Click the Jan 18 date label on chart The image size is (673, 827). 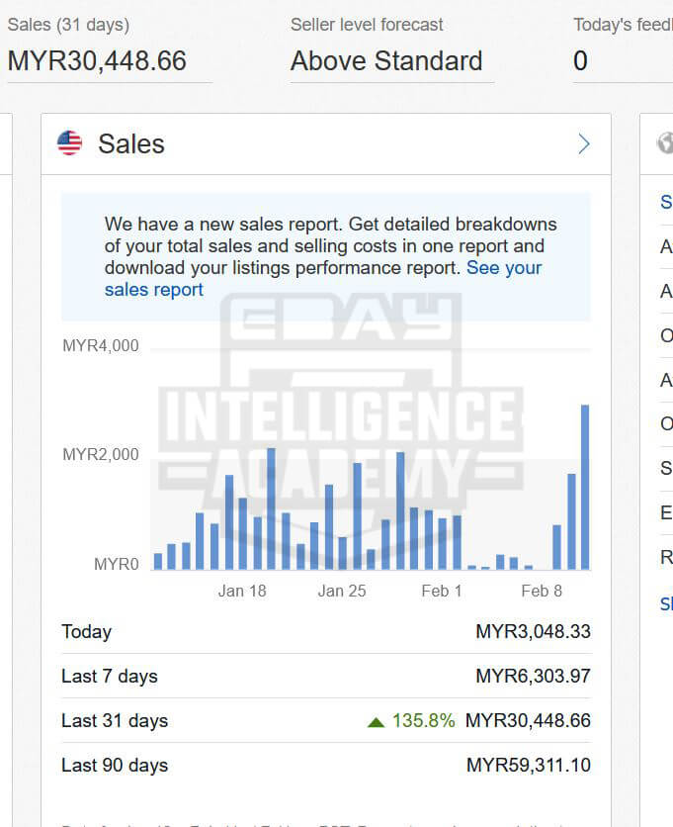[x=242, y=592]
